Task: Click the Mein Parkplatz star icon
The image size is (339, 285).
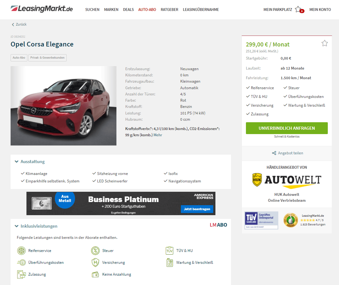Action: (x=298, y=9)
